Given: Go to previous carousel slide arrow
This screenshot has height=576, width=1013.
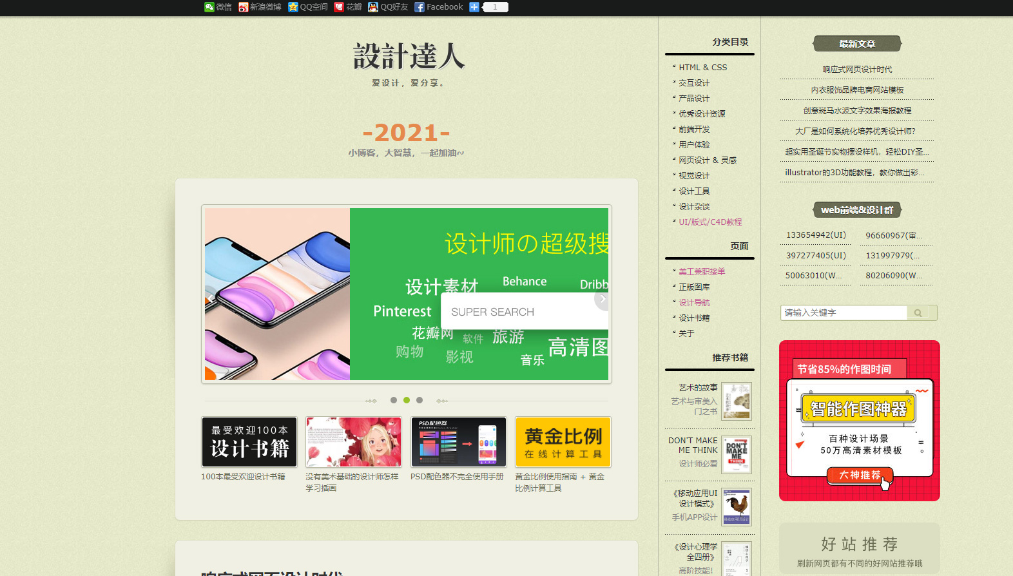Looking at the screenshot, I should click(x=211, y=298).
